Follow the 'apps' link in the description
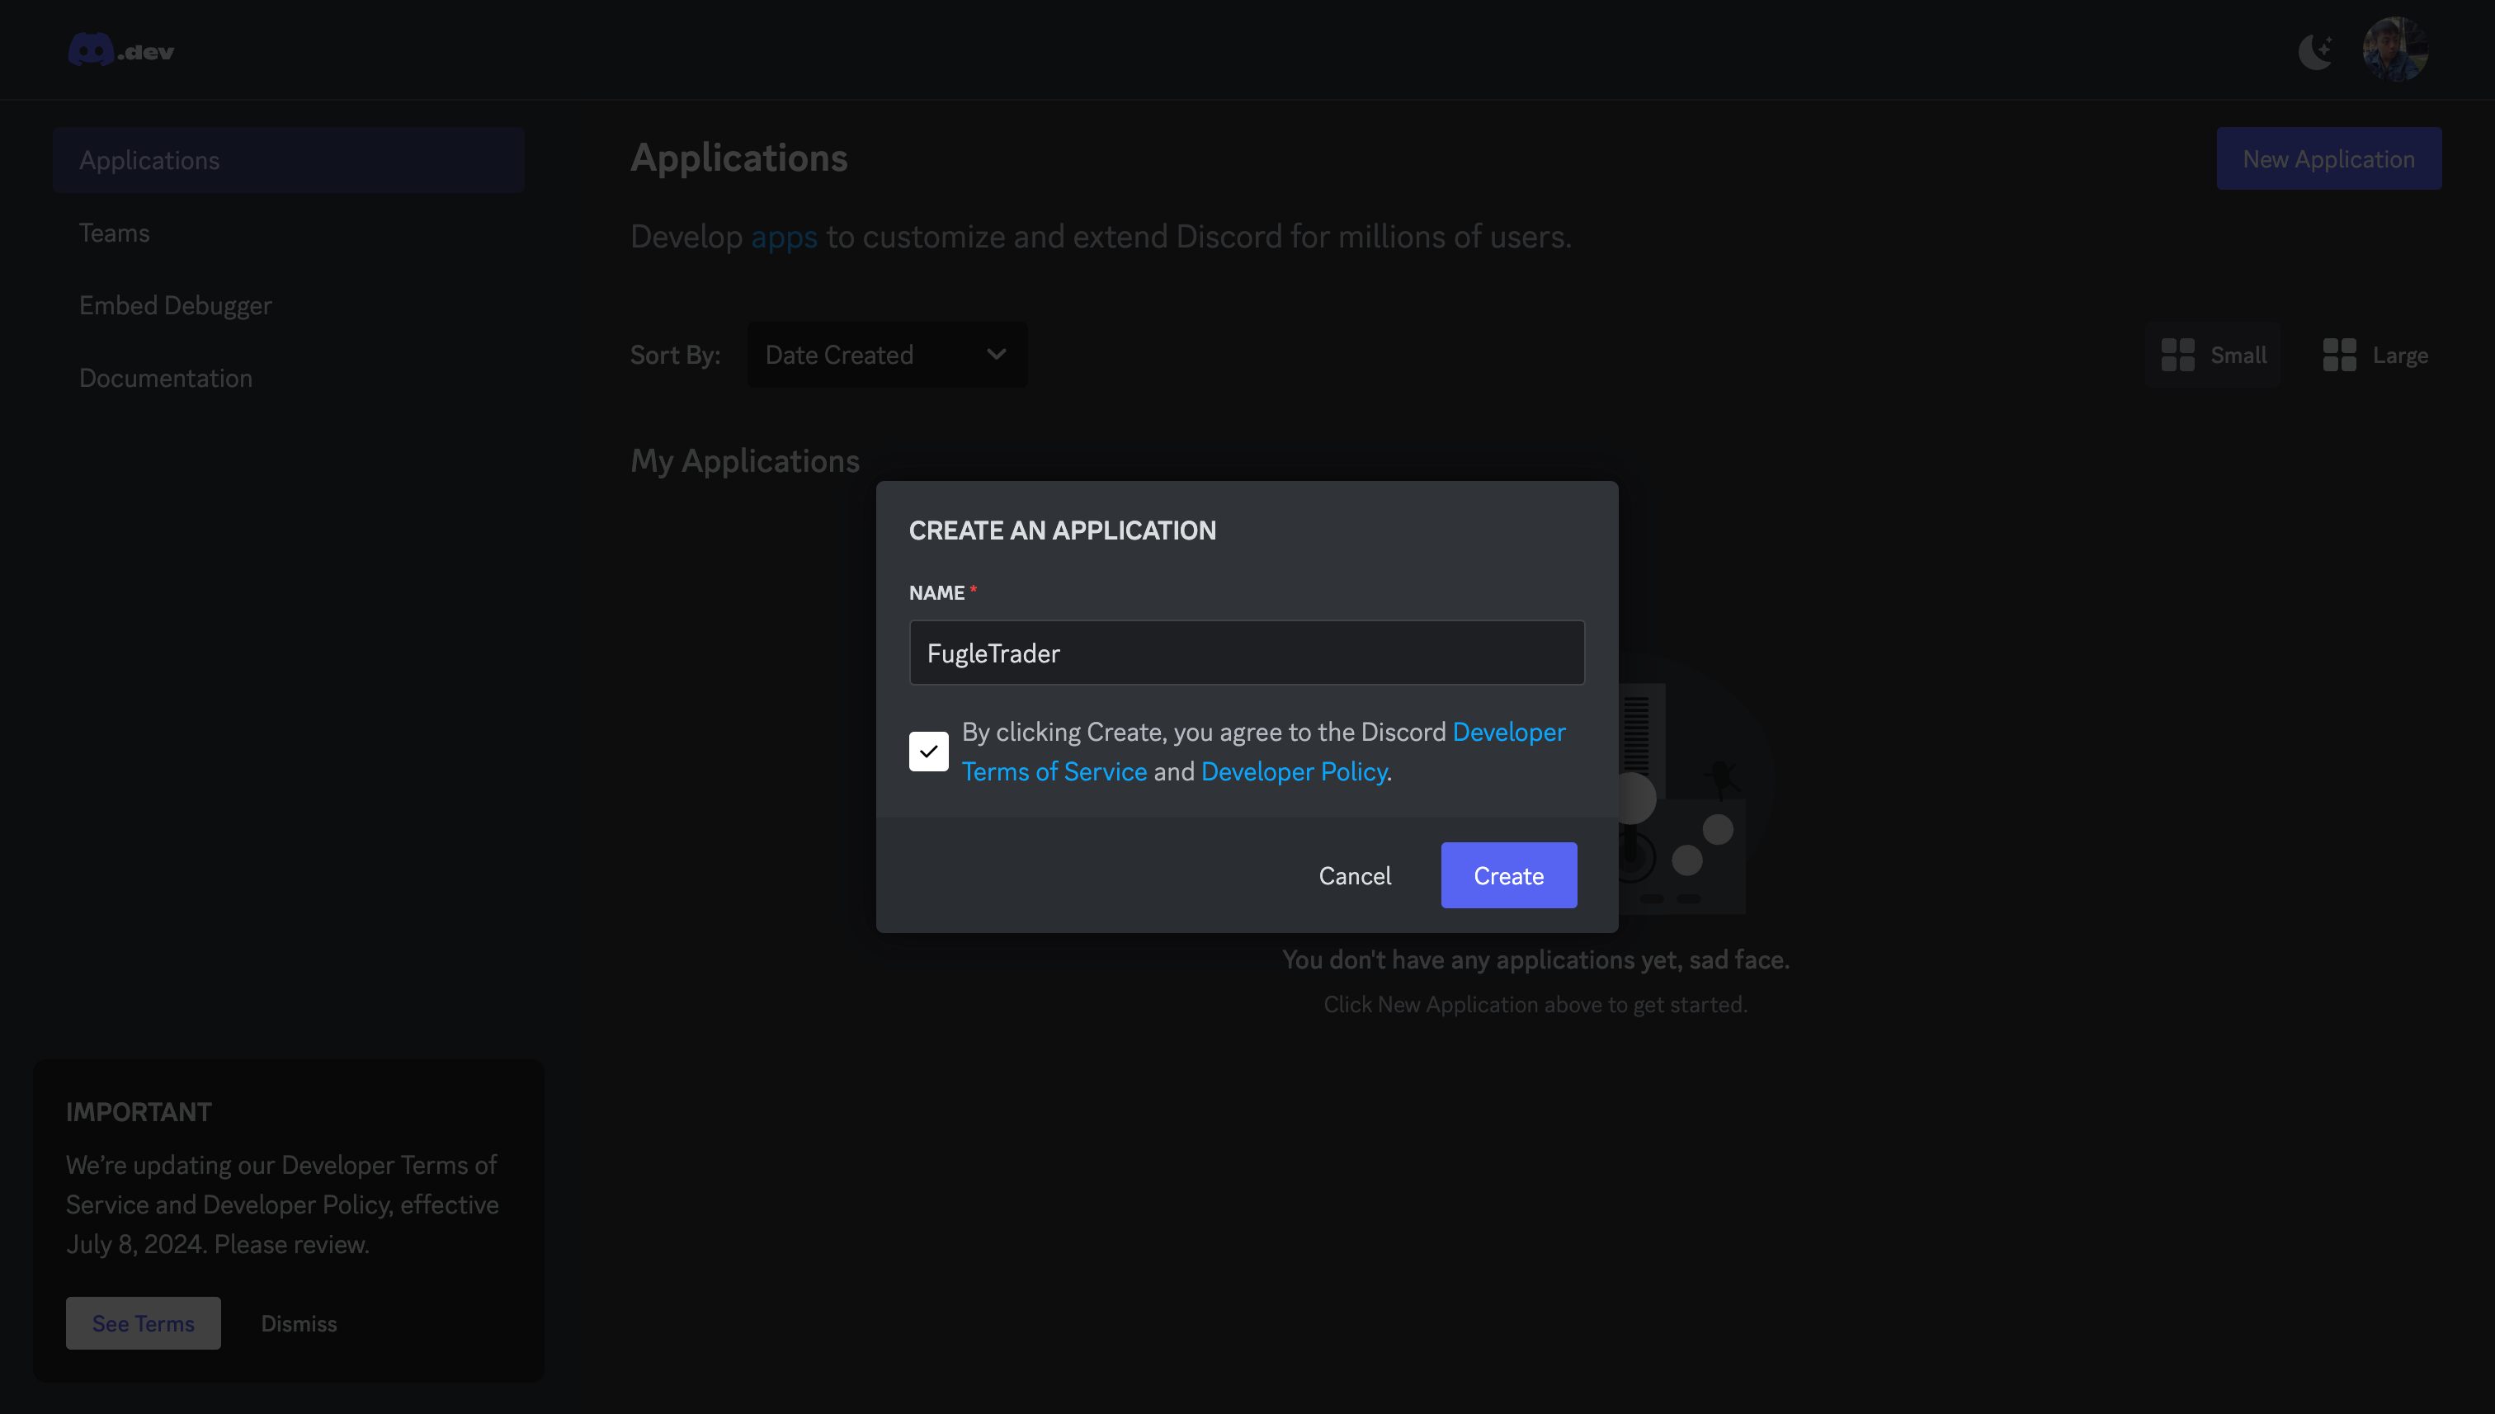Viewport: 2495px width, 1414px height. (784, 237)
